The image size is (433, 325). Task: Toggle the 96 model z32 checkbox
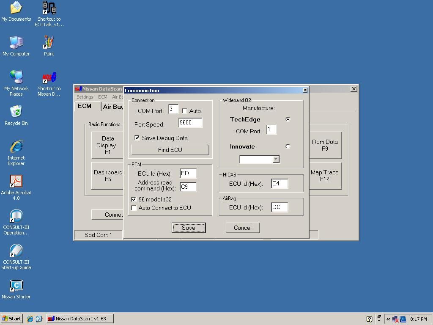(134, 199)
